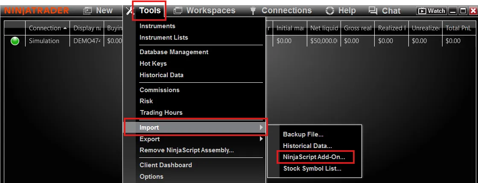The width and height of the screenshot is (478, 183).
Task: Open Client Dashboard
Action: pos(166,165)
